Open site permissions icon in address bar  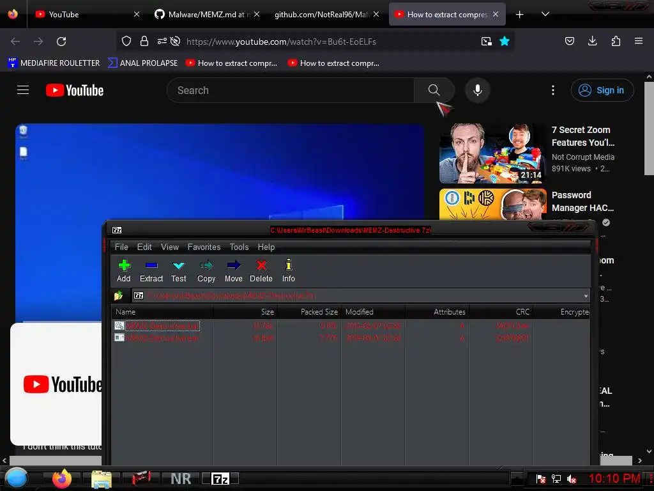162,41
